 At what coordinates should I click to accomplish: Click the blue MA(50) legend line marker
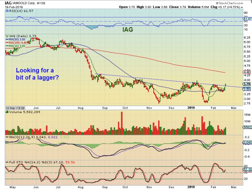7,39
